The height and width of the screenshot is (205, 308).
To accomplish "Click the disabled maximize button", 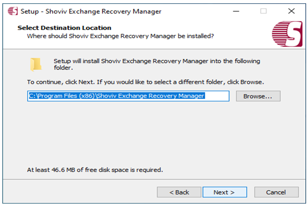I will coord(263,11).
